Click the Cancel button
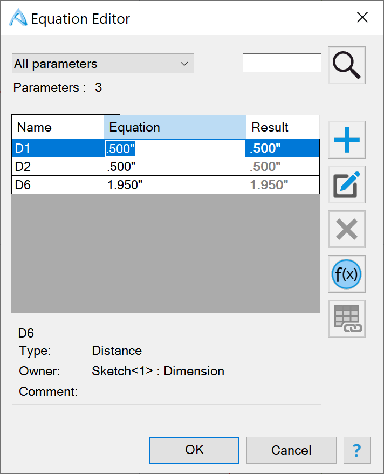This screenshot has width=384, height=474. 291,450
